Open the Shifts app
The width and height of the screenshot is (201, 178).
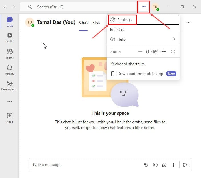point(10,38)
